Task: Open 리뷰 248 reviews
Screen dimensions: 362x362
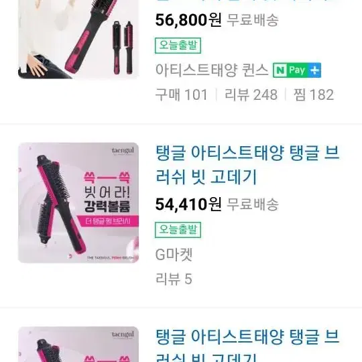Action: 251,95
